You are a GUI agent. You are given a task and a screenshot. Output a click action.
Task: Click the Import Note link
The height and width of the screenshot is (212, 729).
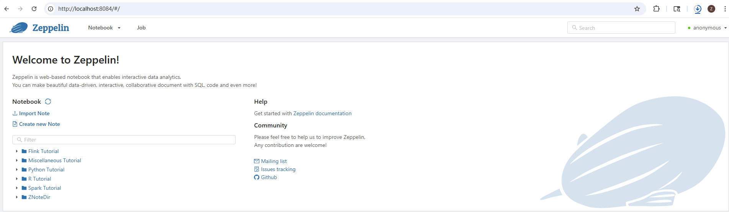[34, 113]
